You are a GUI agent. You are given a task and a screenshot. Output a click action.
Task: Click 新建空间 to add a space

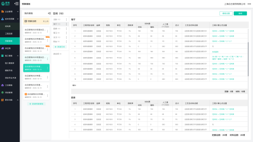tap(60, 47)
